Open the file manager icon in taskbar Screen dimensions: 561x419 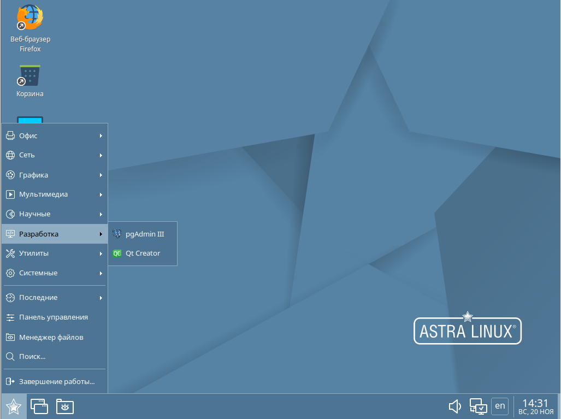tap(65, 406)
